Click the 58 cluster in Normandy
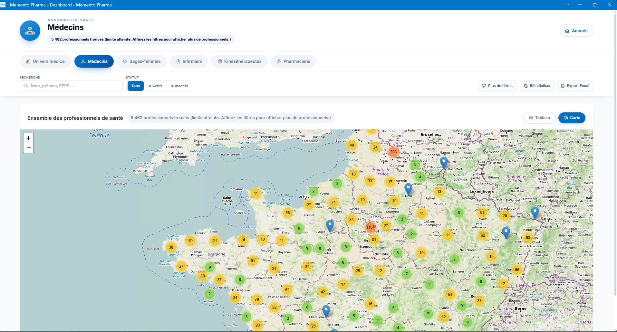This screenshot has width=617, height=332. [x=288, y=213]
